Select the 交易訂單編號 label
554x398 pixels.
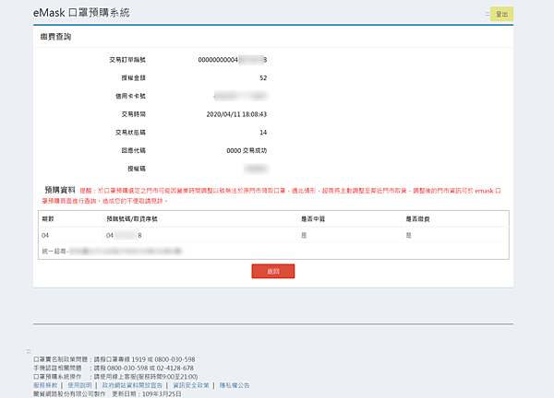[127, 60]
